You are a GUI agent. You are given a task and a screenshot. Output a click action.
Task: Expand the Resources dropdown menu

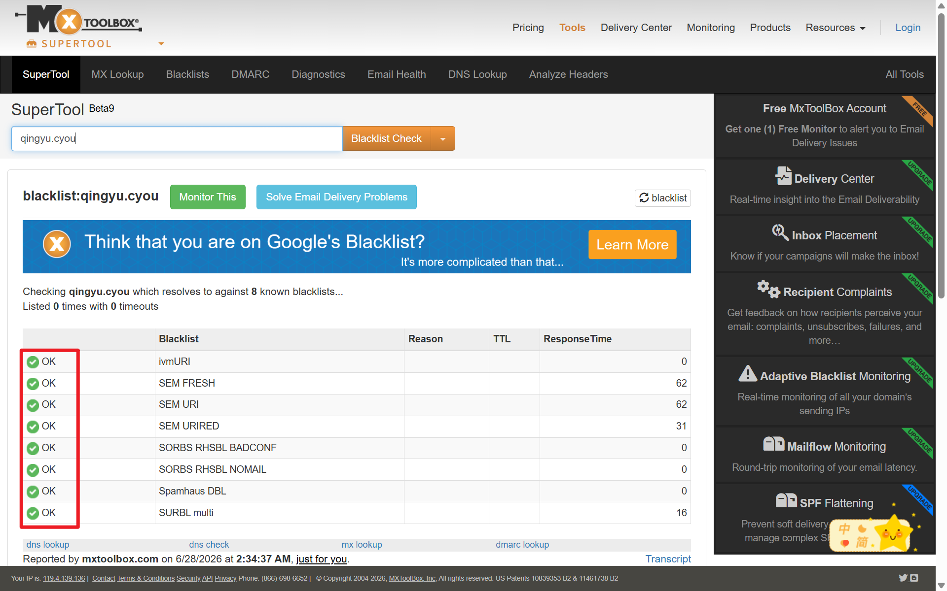click(835, 28)
